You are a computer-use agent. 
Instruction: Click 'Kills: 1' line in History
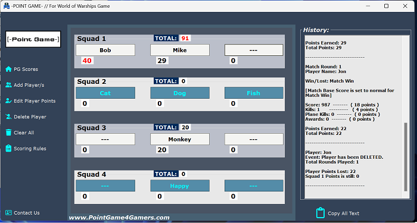(x=341, y=109)
